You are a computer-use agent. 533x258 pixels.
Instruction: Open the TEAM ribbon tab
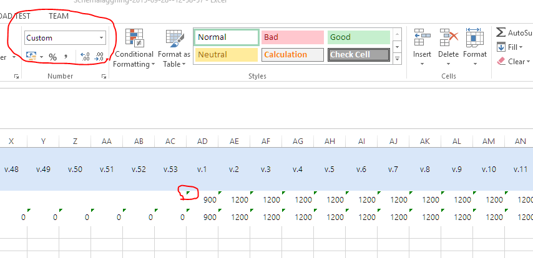pyautogui.click(x=59, y=16)
